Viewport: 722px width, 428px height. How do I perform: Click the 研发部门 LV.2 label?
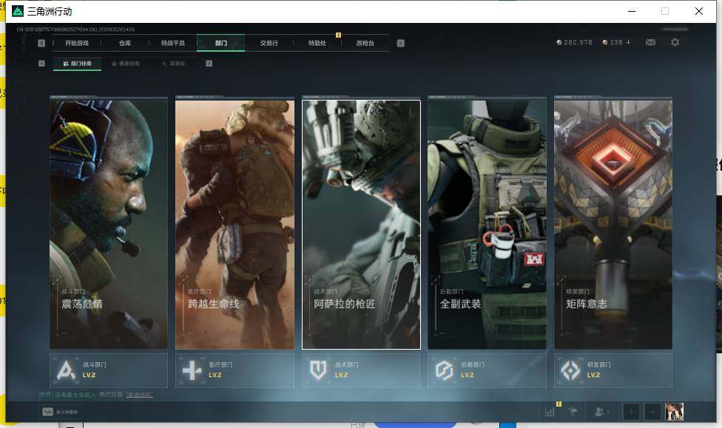(593, 375)
